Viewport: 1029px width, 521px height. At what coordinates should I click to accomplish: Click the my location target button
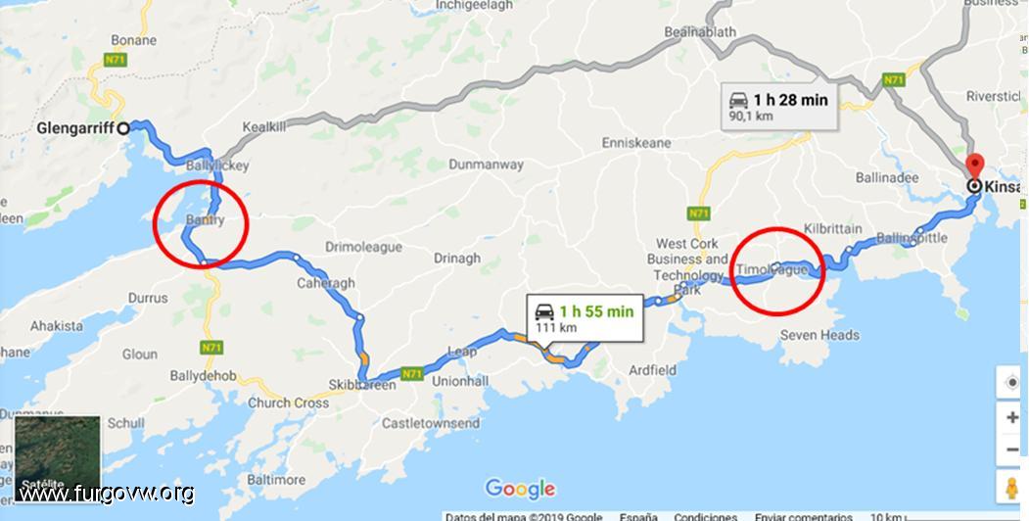(x=1011, y=383)
